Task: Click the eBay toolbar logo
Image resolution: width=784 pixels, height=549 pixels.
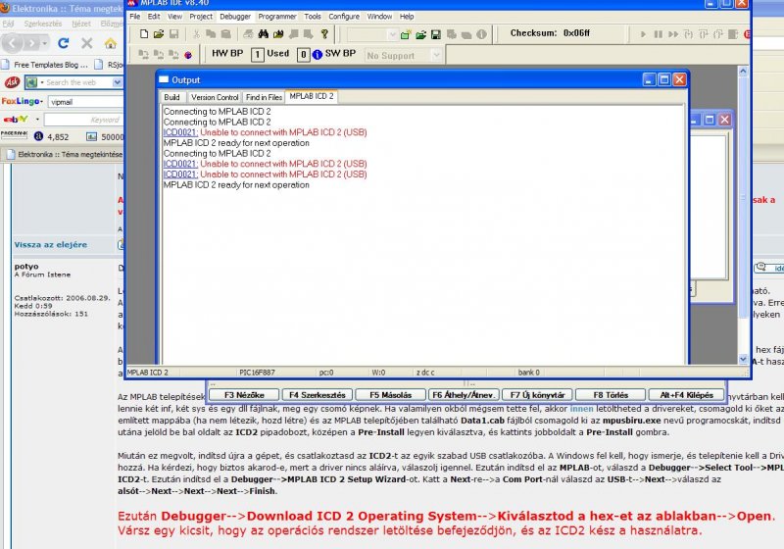Action: tap(16, 120)
